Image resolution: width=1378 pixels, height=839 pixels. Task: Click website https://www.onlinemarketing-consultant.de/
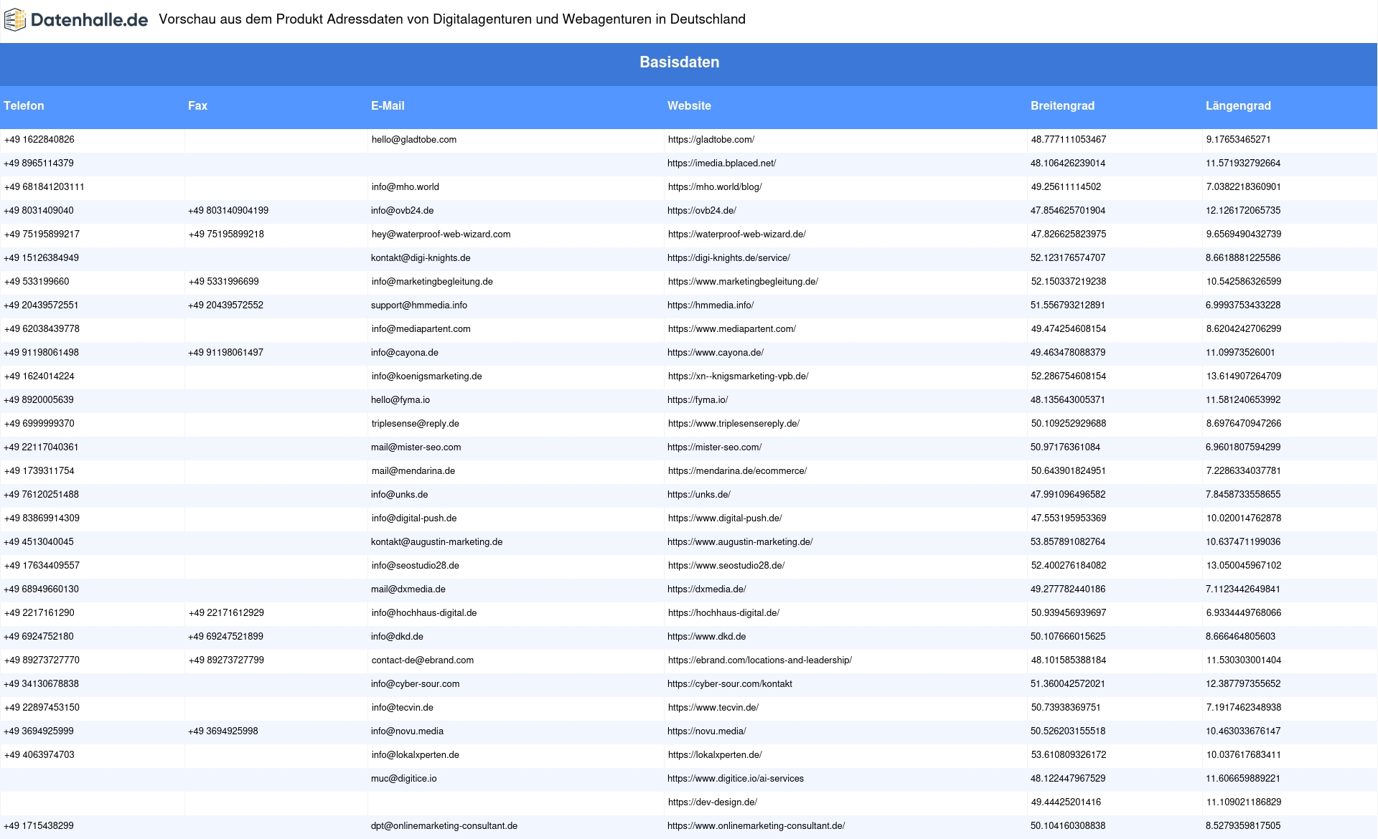(x=756, y=826)
